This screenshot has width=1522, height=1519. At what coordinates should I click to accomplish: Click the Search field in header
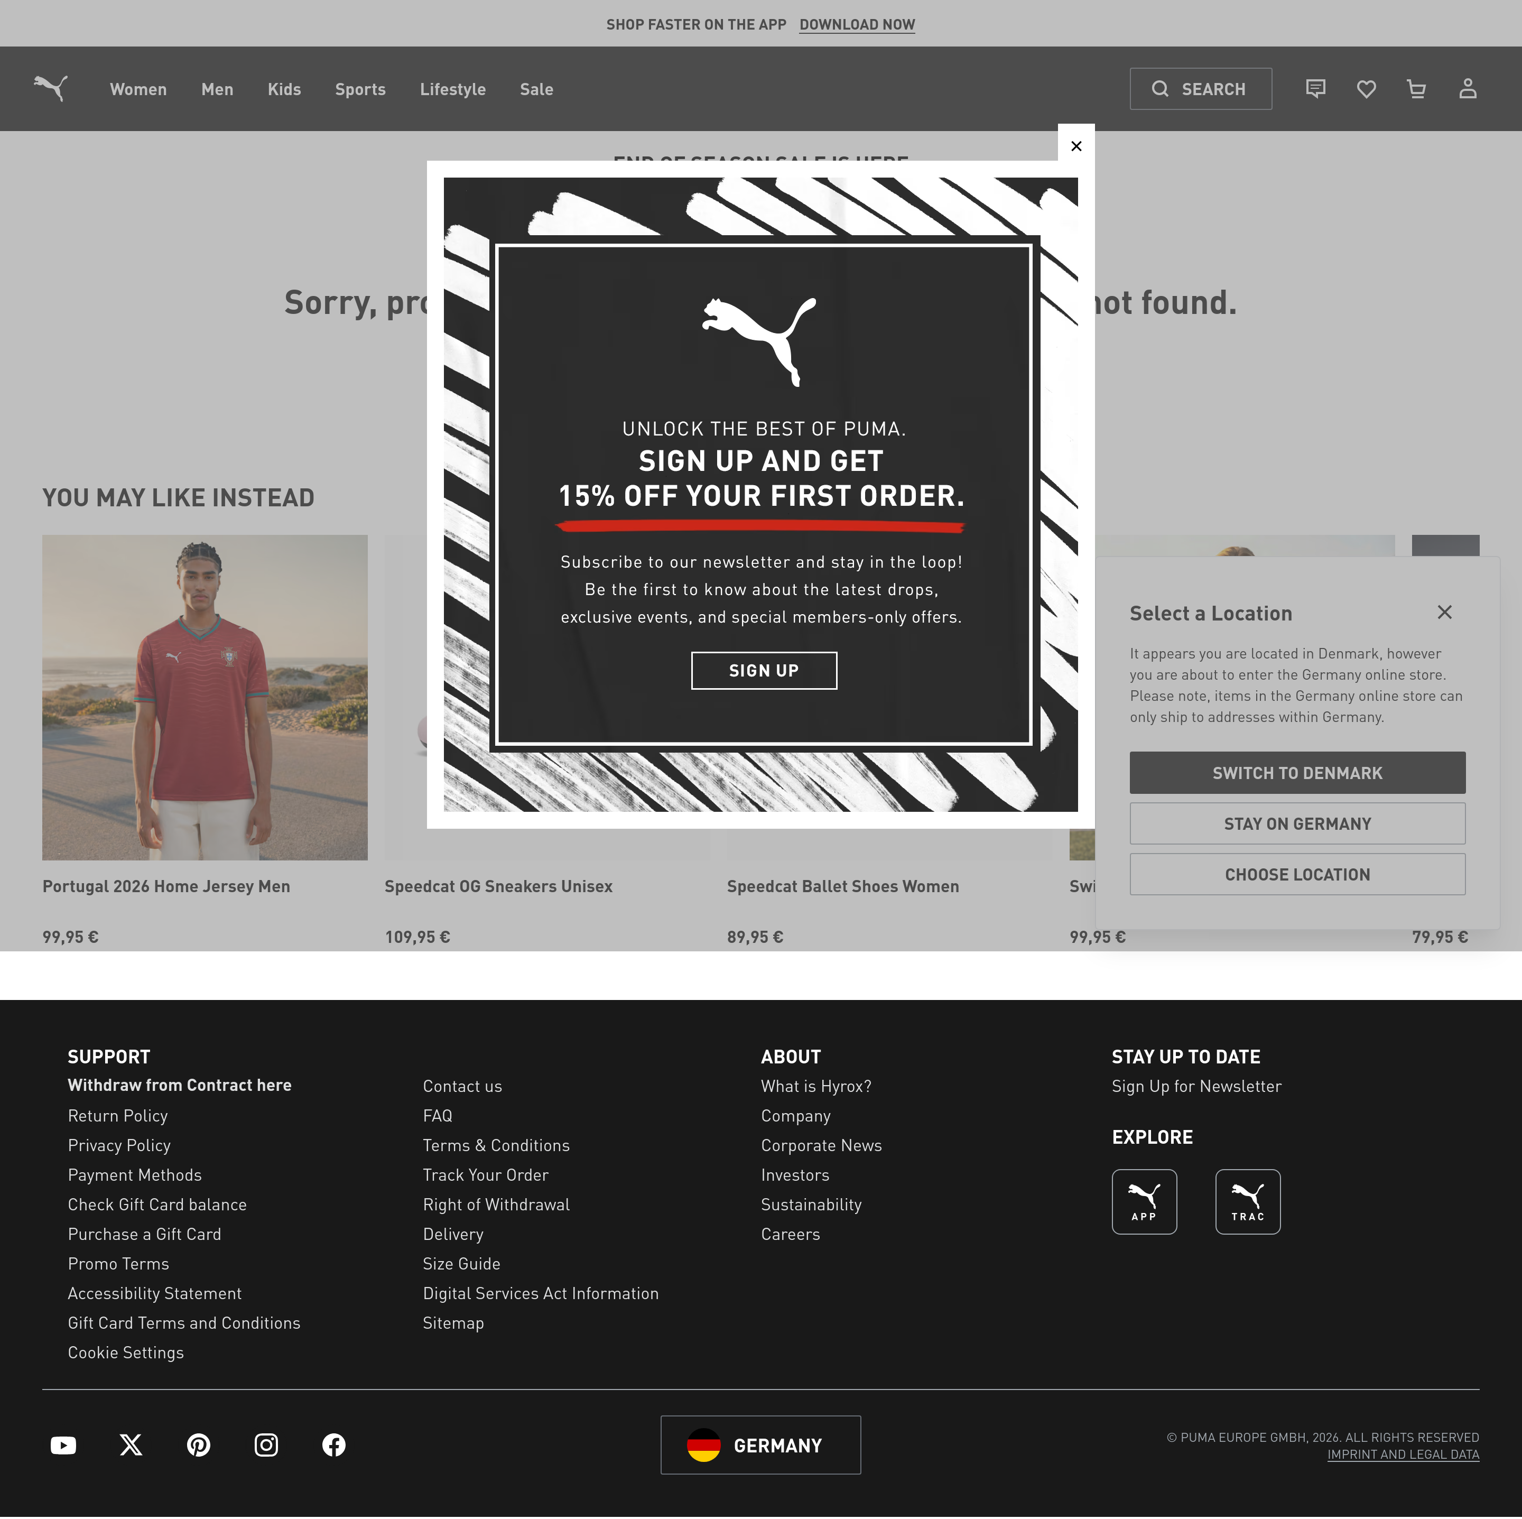point(1201,89)
